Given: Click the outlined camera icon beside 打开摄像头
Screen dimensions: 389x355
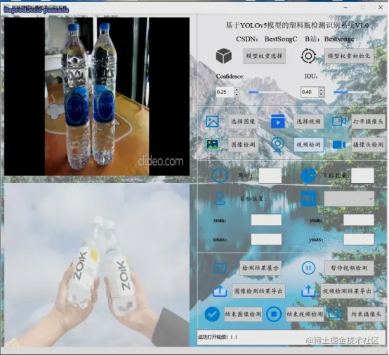Looking at the screenshot, I should click(339, 121).
